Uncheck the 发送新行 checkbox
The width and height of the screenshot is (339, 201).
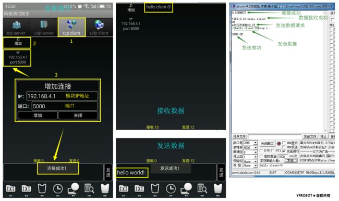[284, 151]
